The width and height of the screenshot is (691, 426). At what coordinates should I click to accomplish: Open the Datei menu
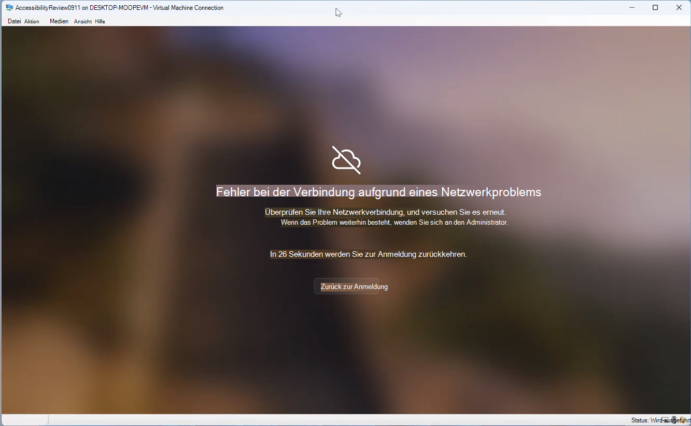(14, 21)
